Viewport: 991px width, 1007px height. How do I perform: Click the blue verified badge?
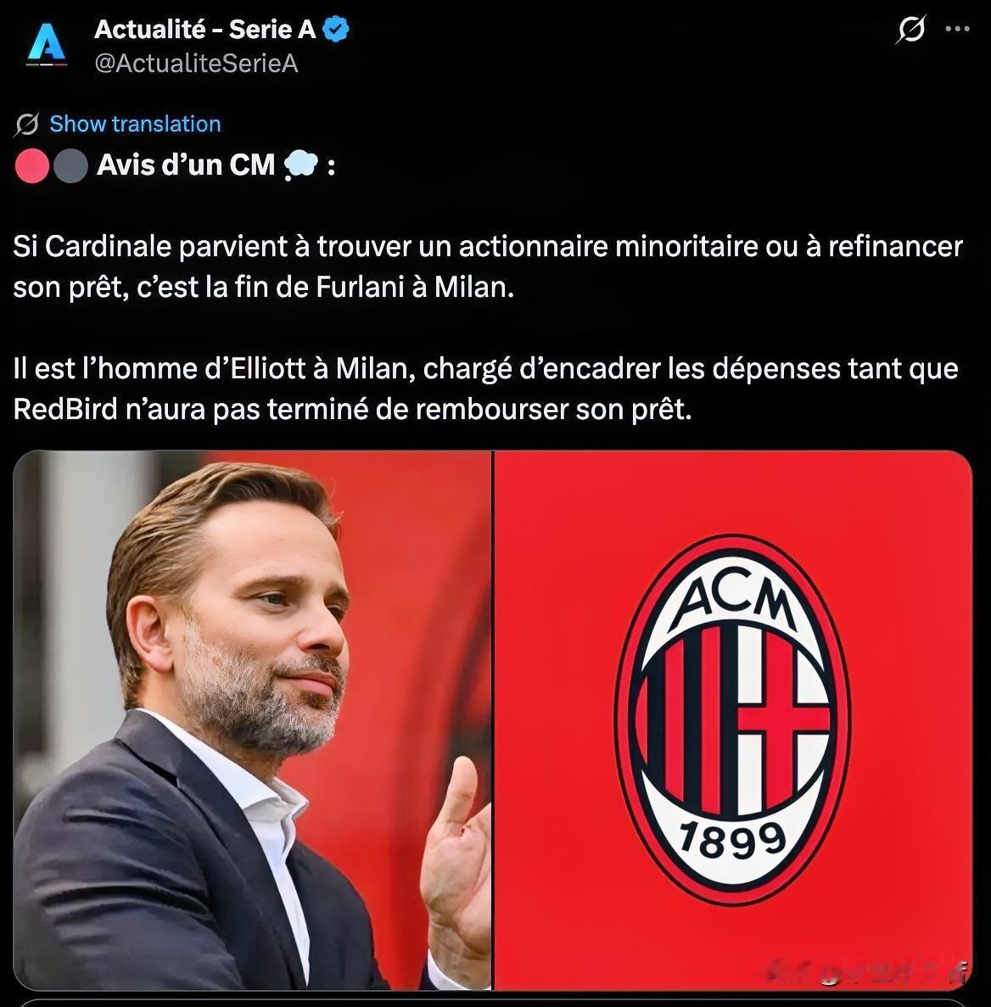tap(335, 30)
